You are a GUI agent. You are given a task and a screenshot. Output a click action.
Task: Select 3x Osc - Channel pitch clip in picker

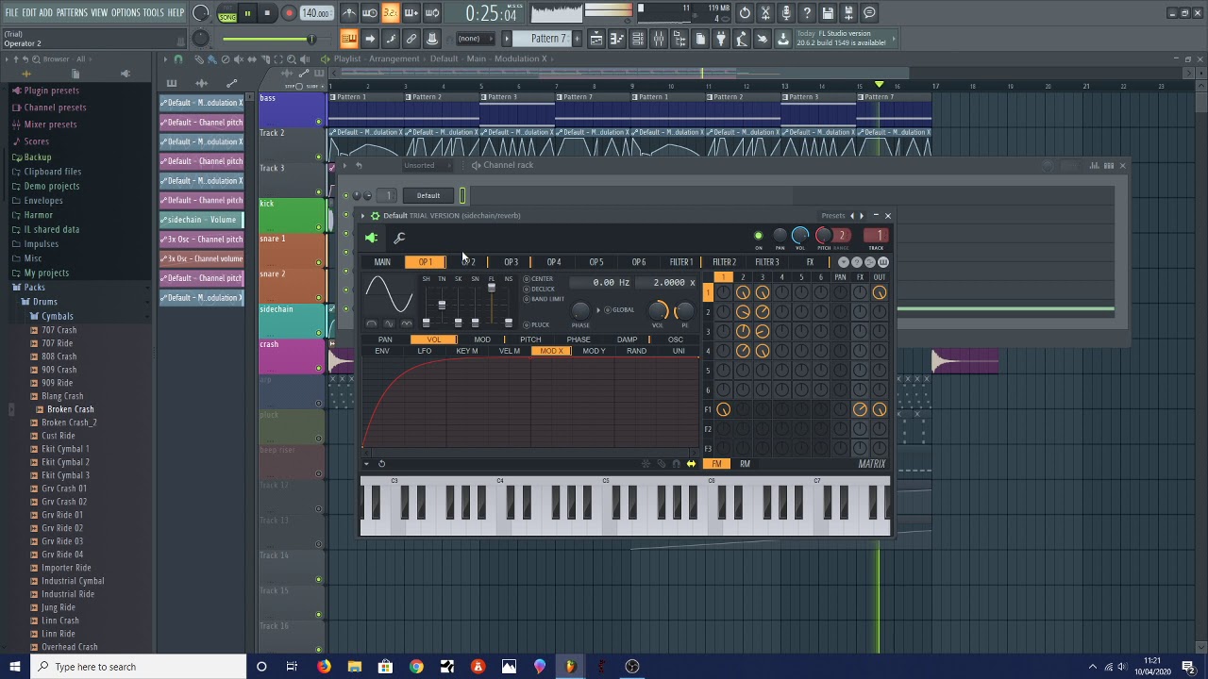pos(201,240)
